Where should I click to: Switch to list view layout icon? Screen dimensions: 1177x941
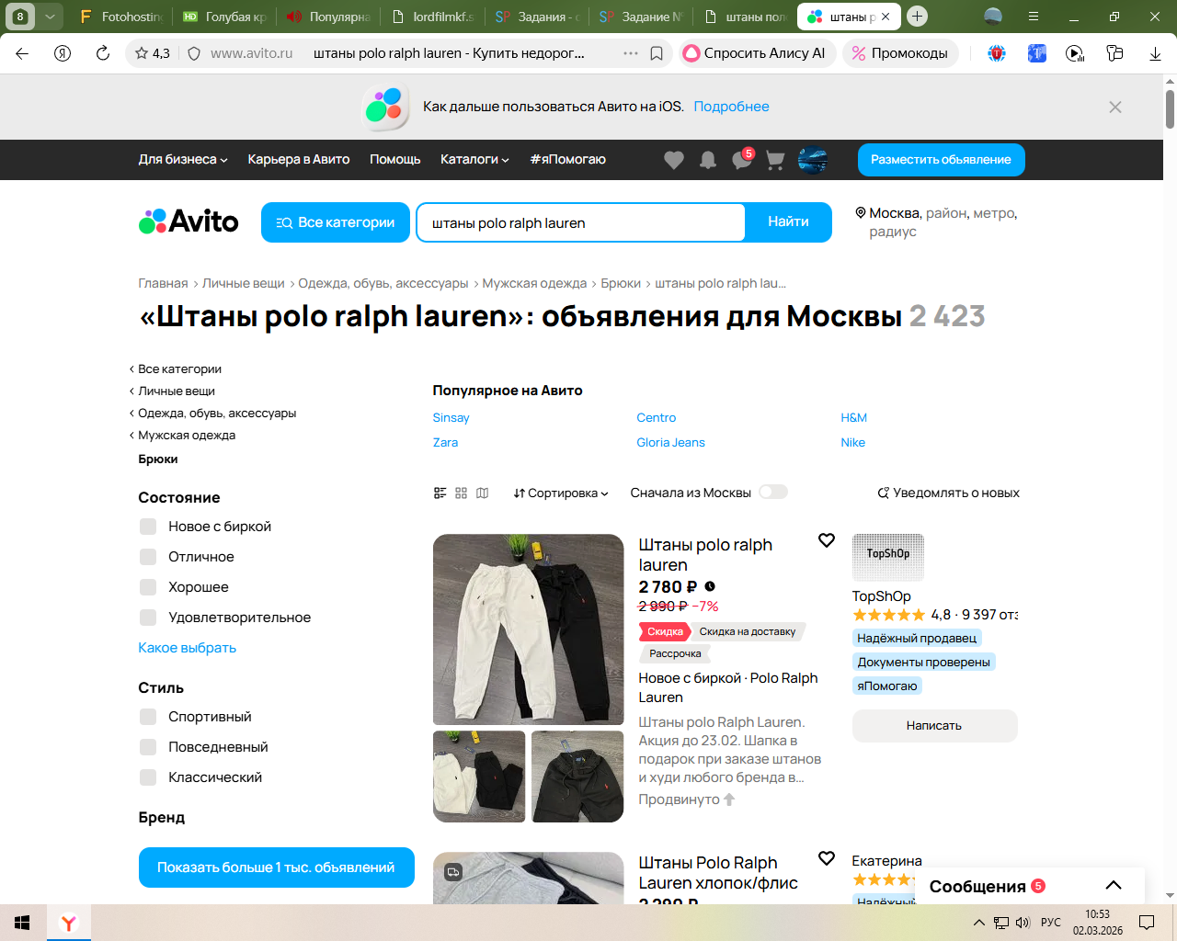[440, 493]
